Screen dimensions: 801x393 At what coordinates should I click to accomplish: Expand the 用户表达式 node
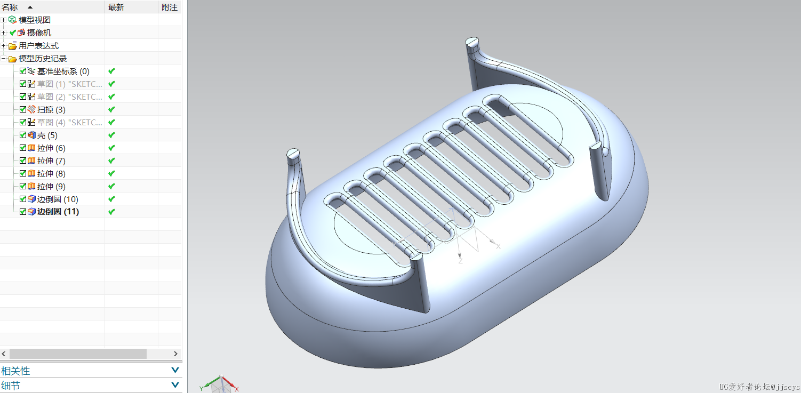pyautogui.click(x=4, y=45)
